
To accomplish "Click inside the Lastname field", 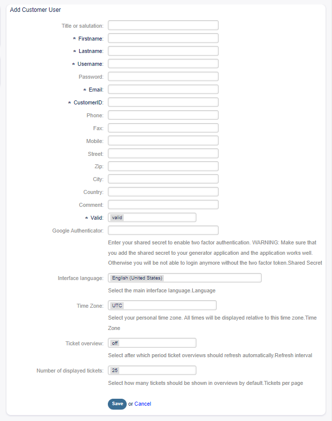I will click(x=163, y=50).
